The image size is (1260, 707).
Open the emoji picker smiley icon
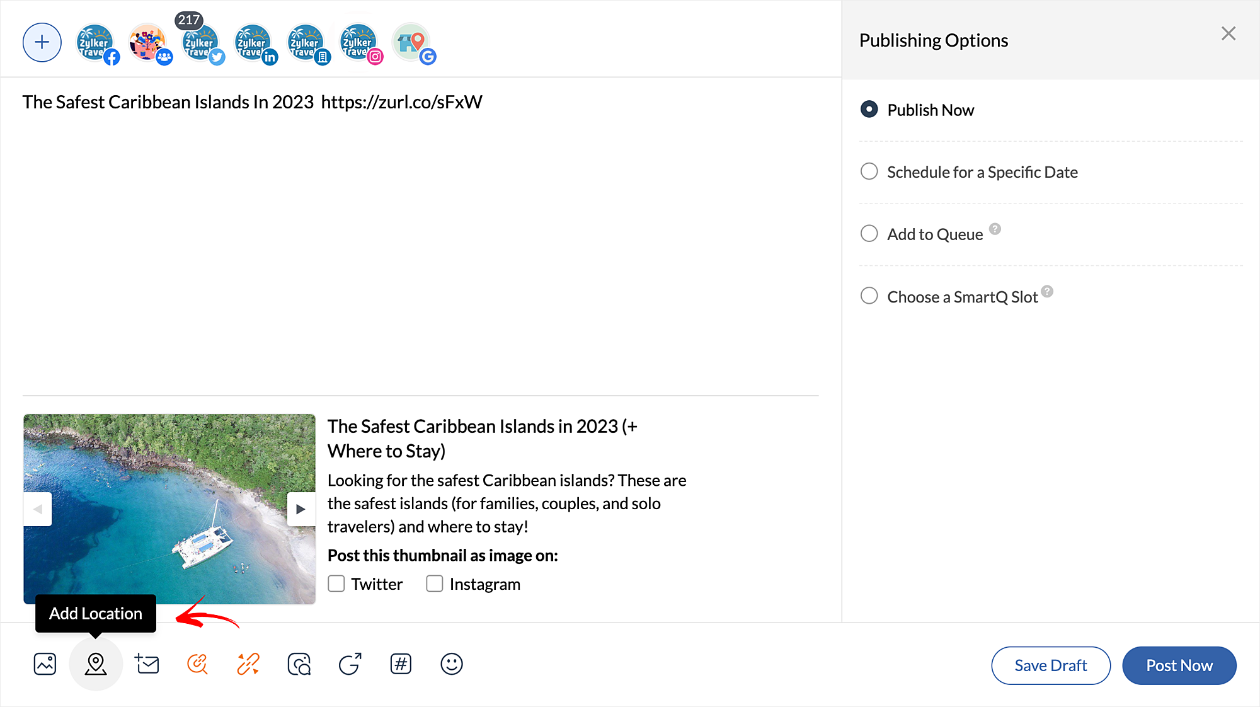[451, 664]
